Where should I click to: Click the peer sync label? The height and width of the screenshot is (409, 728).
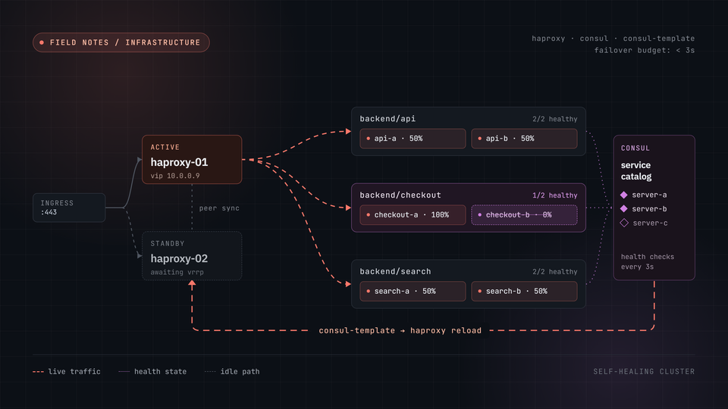coord(219,208)
